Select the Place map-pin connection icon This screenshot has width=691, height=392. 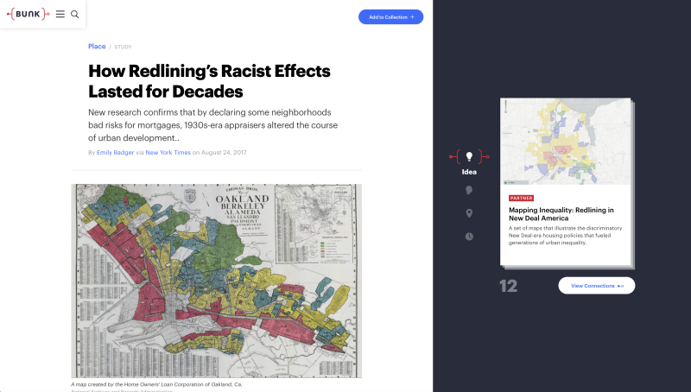pyautogui.click(x=469, y=213)
